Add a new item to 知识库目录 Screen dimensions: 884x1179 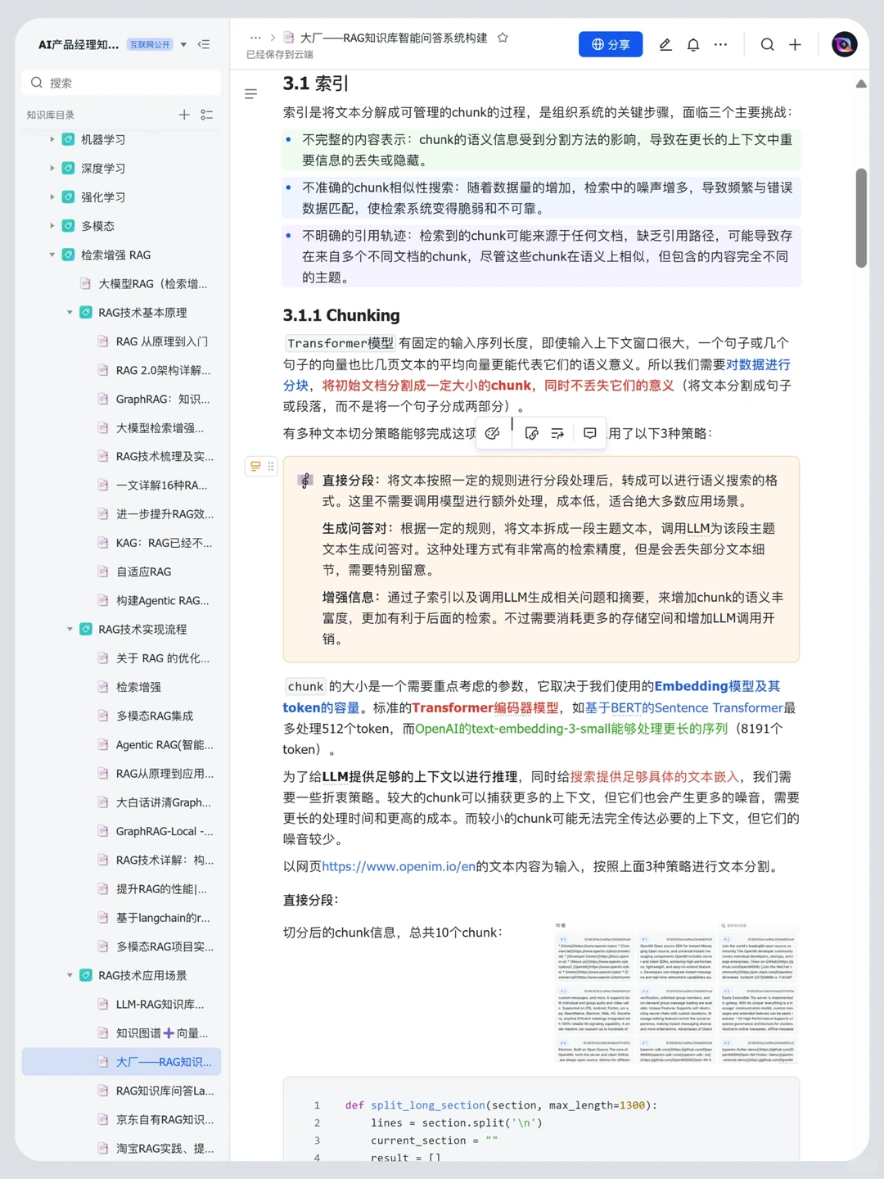click(184, 115)
